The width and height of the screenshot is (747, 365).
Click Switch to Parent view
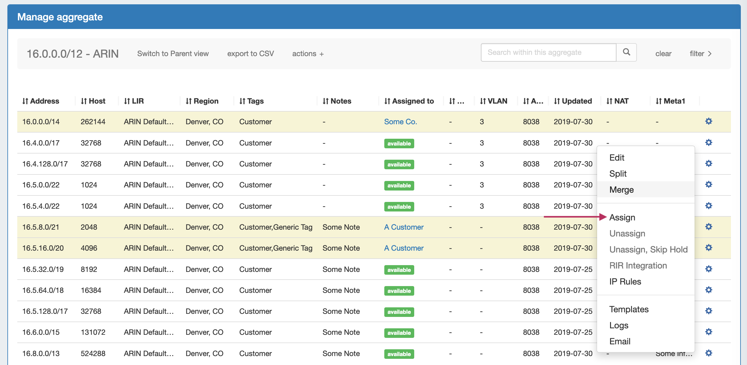(173, 54)
